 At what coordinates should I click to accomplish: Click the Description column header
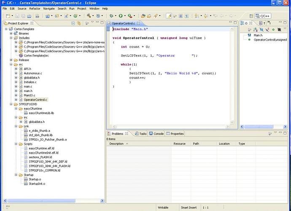tap(138, 143)
